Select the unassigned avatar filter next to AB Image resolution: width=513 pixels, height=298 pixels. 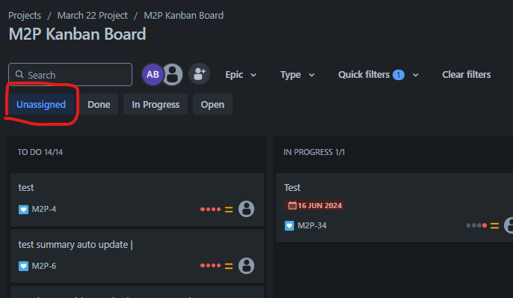click(173, 74)
